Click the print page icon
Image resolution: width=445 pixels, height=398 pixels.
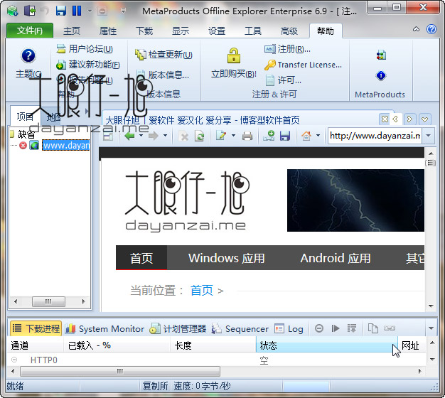pyautogui.click(x=247, y=136)
